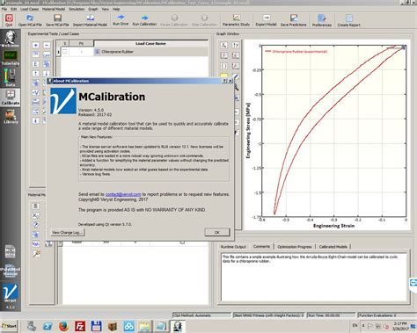Image resolution: width=417 pixels, height=333 pixels.
Task: Open the Load Cases menu
Action: (29, 9)
